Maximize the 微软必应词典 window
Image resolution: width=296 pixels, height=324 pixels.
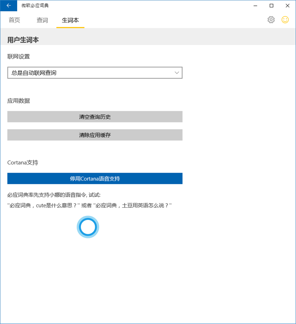pos(271,6)
